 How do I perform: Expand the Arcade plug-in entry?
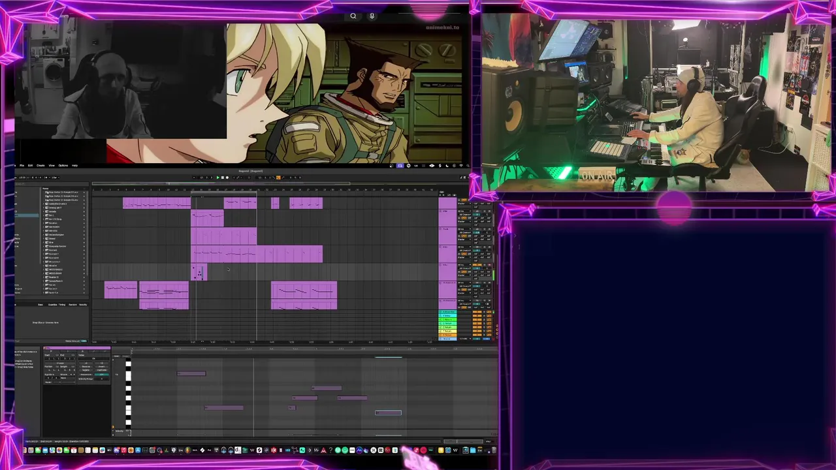(44, 211)
